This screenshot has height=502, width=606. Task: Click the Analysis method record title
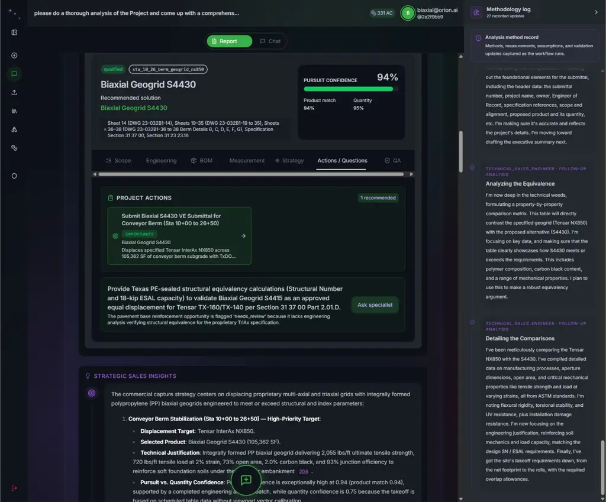tap(512, 37)
